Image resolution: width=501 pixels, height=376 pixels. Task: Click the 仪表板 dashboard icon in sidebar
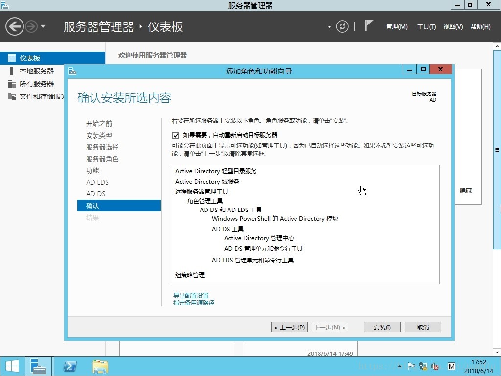pyautogui.click(x=12, y=58)
